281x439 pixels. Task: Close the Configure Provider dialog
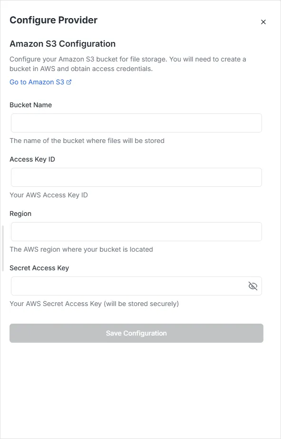(263, 21)
